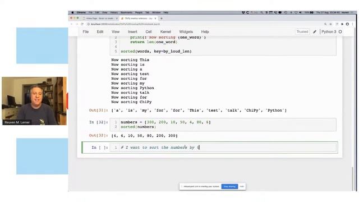Click Hide on the sharing bar
Image resolution: width=359 pixels, height=202 pixels.
click(242, 186)
